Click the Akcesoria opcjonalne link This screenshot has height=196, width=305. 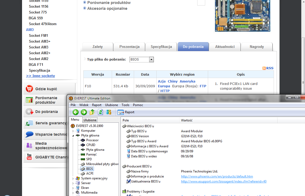click(x=107, y=8)
